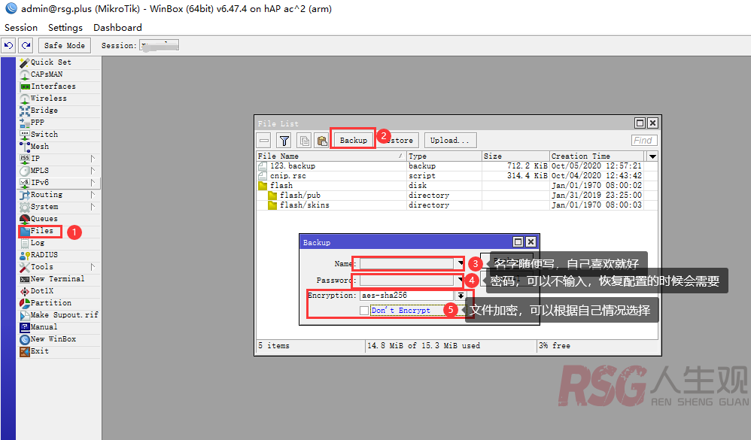Open Interfaces from the sidebar
The height and width of the screenshot is (440, 751).
(53, 86)
